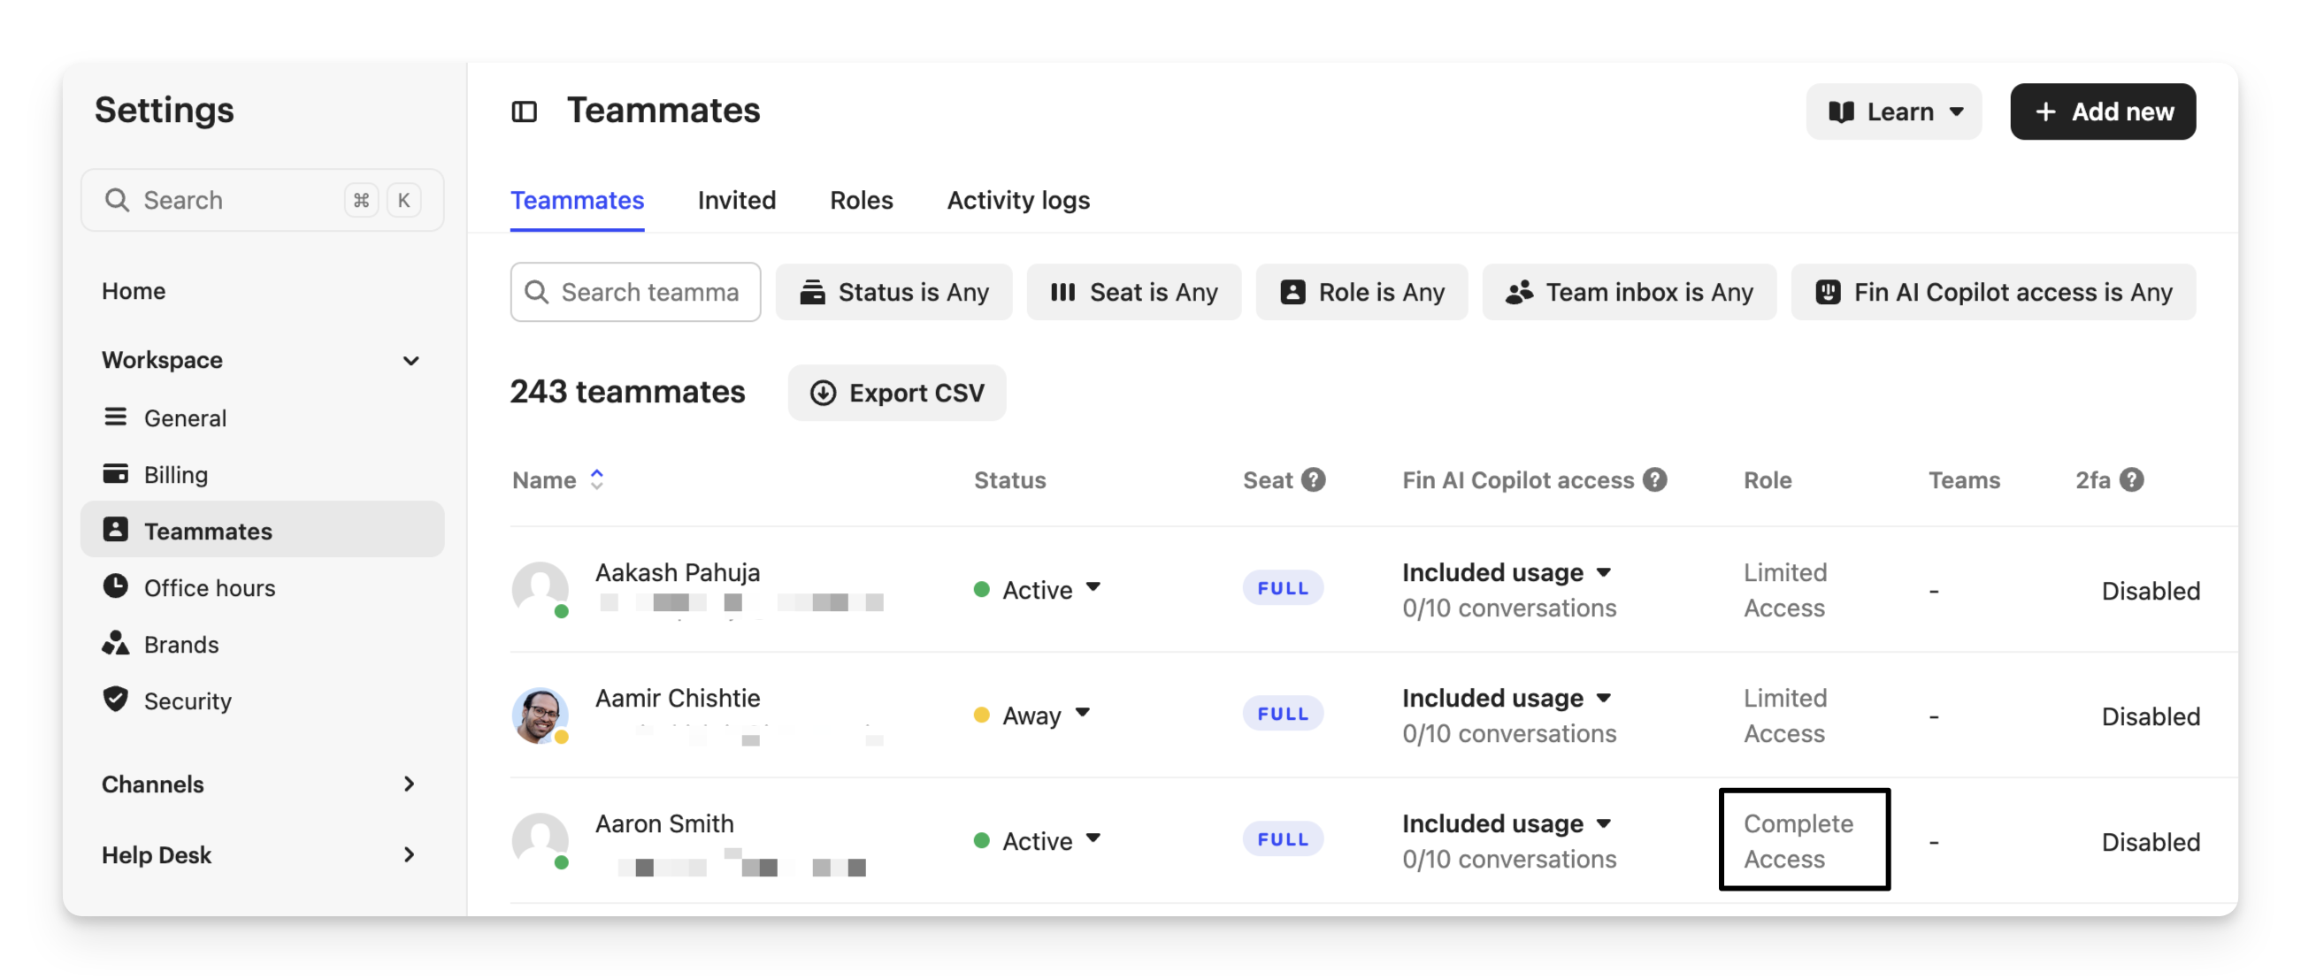Click the Fin AI Copilot access help icon

point(1654,480)
